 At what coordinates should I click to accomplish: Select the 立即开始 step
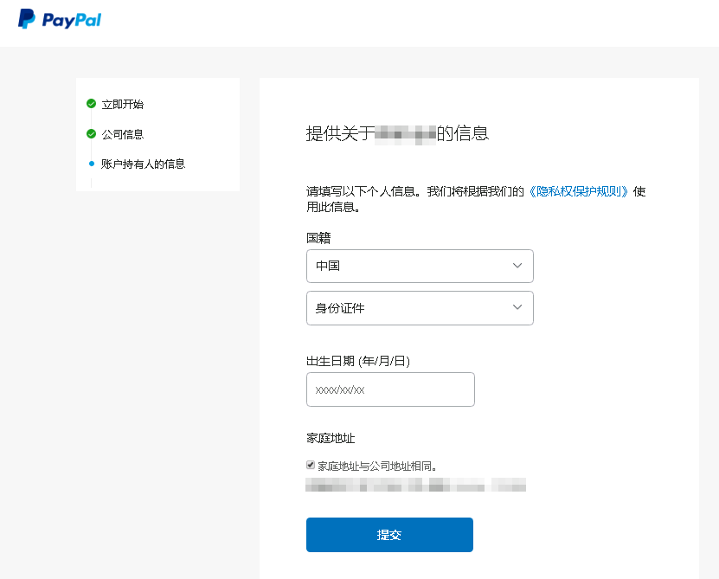coord(123,104)
